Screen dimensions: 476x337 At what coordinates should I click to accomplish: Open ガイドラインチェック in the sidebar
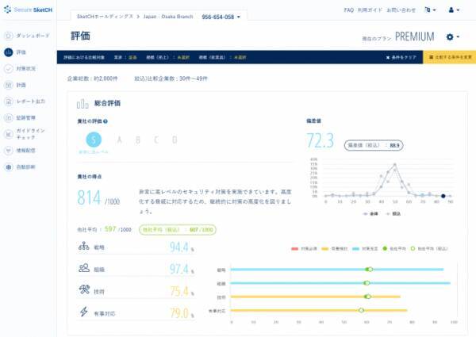tap(30, 133)
